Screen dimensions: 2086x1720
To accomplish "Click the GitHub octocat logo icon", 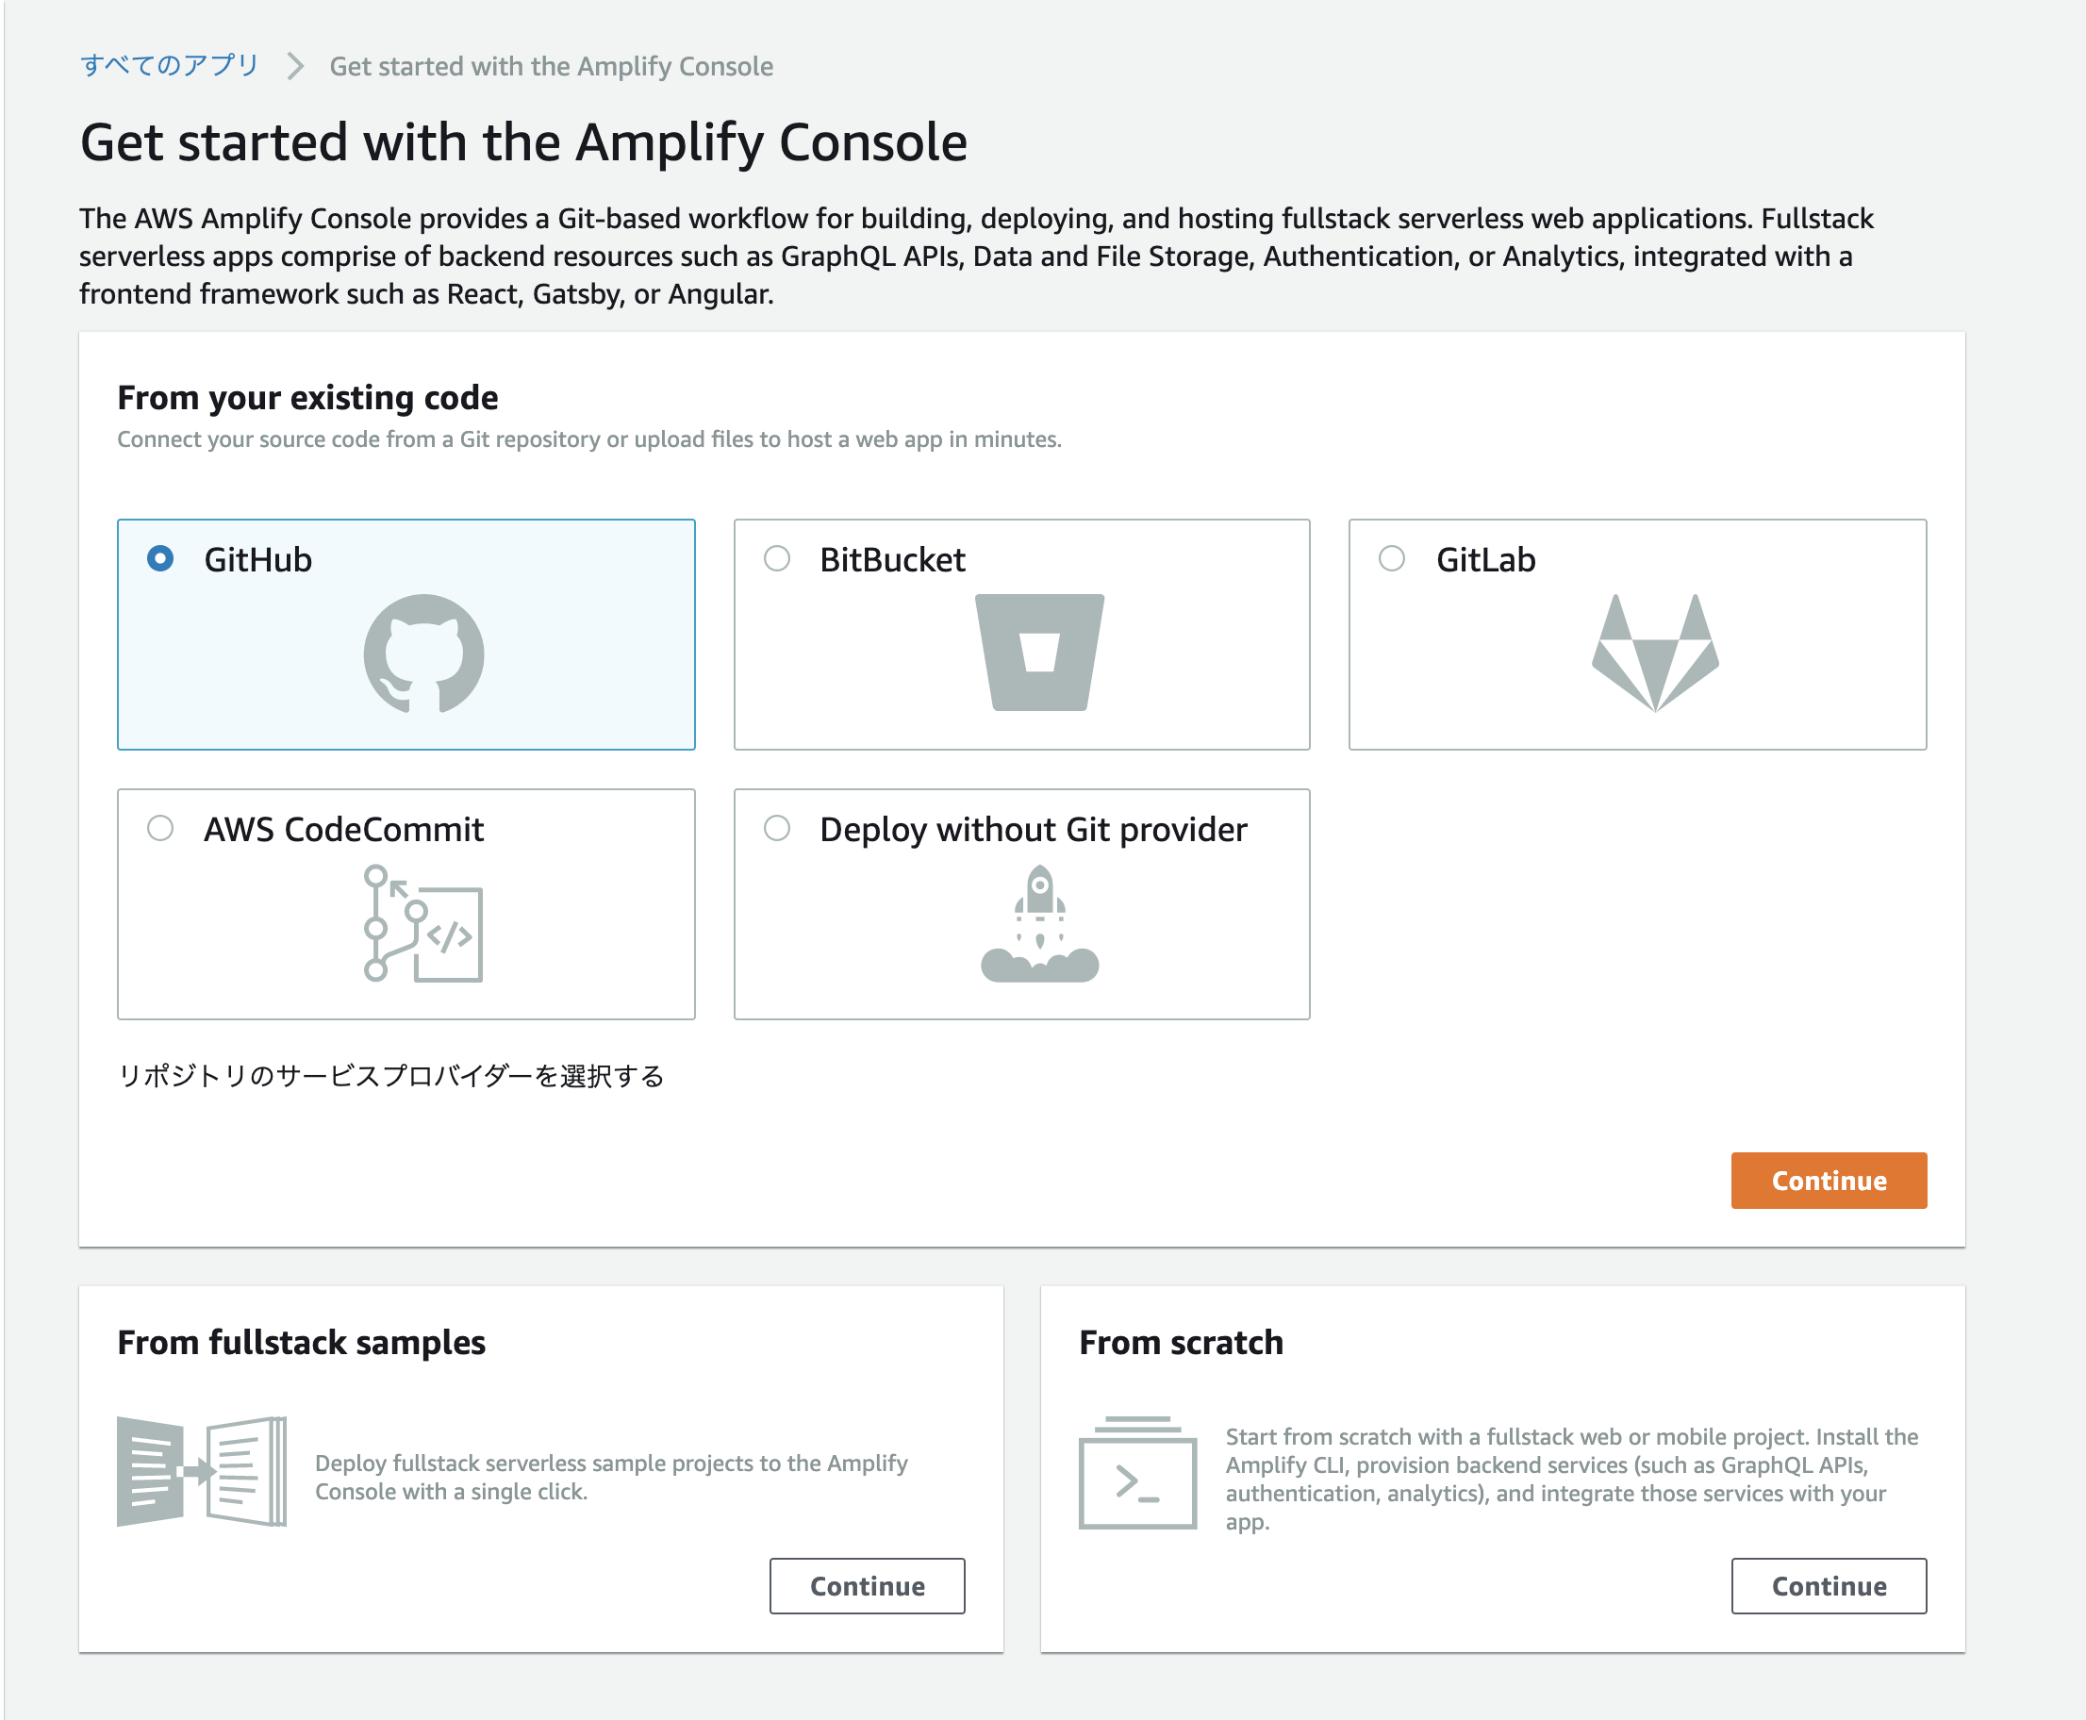I will [x=423, y=653].
